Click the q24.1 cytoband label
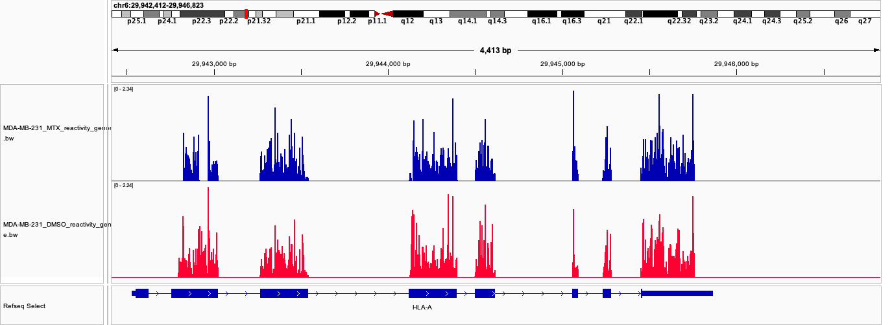The width and height of the screenshot is (892, 325). point(743,21)
